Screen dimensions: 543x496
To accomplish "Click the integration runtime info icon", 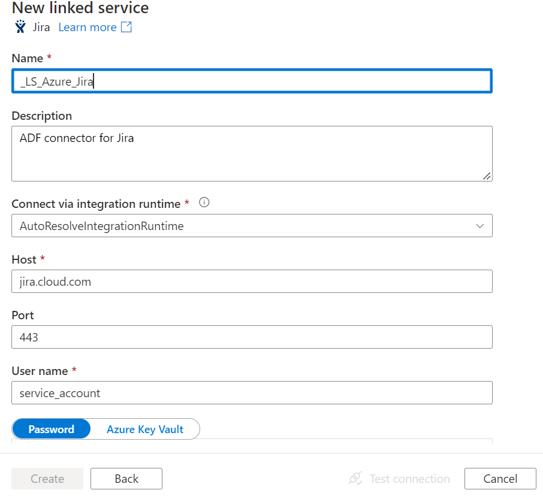I will 204,202.
